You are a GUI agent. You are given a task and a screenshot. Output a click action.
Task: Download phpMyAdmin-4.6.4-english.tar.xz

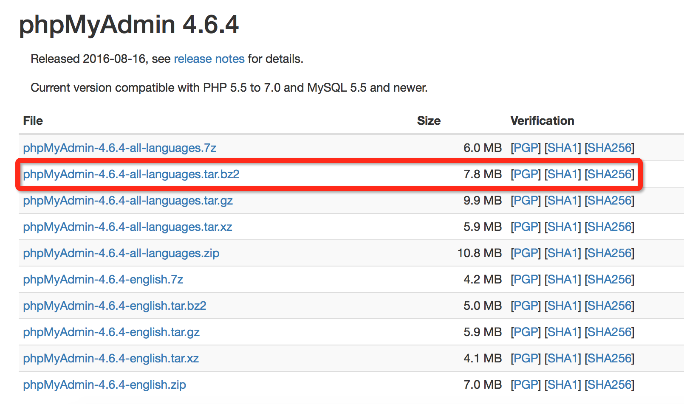pyautogui.click(x=110, y=358)
